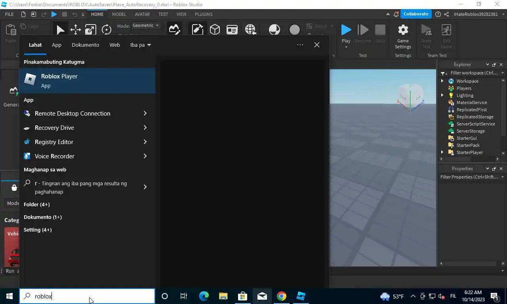Show more Setting (4+) results
Screen dimensions: 507x304
tap(38, 230)
